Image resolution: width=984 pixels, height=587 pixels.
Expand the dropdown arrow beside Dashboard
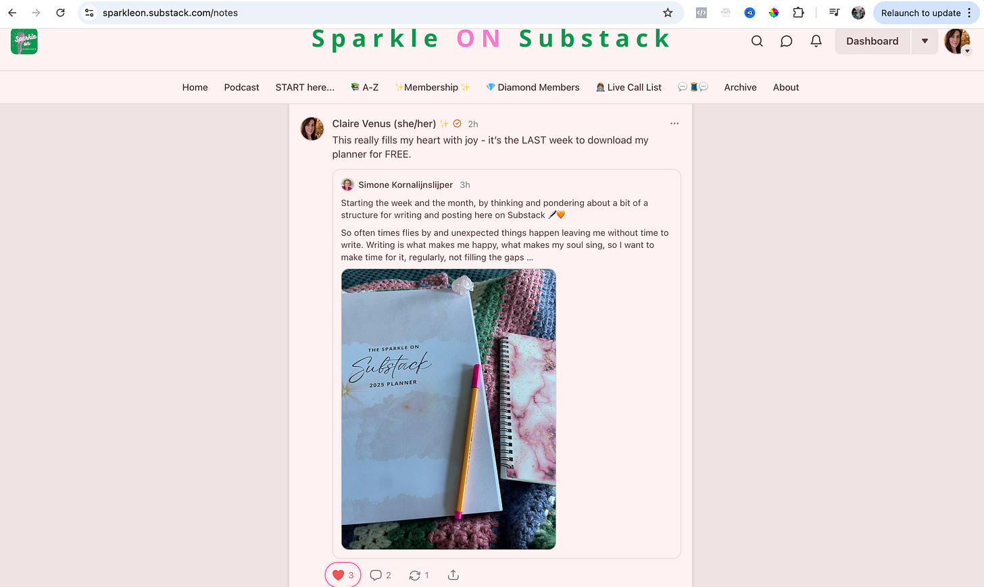[925, 41]
